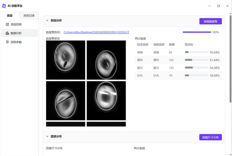The image size is (232, 156).
Task: Click the 脏污 34.28% percentage bar
Action: (x=196, y=68)
